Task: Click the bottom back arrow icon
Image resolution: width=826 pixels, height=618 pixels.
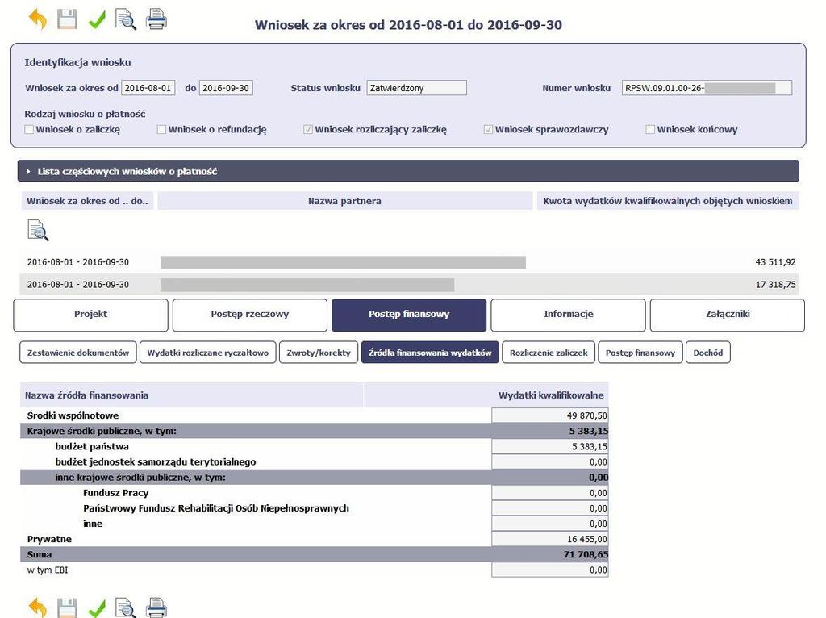Action: [37, 608]
